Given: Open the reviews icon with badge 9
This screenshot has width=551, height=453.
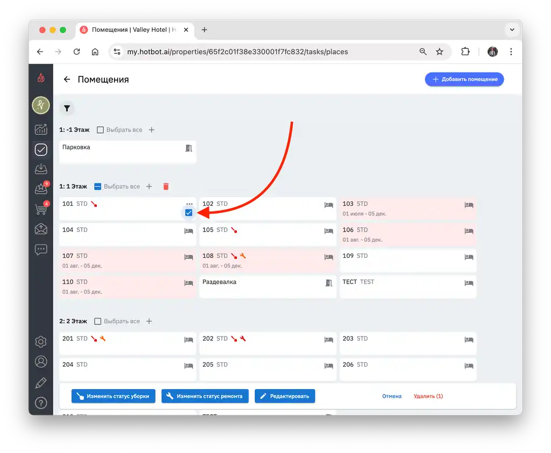Looking at the screenshot, I should 41,189.
